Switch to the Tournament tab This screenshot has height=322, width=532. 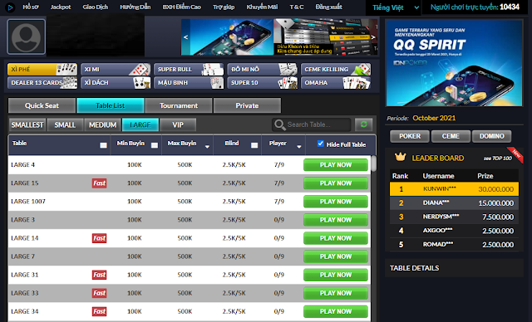click(179, 105)
